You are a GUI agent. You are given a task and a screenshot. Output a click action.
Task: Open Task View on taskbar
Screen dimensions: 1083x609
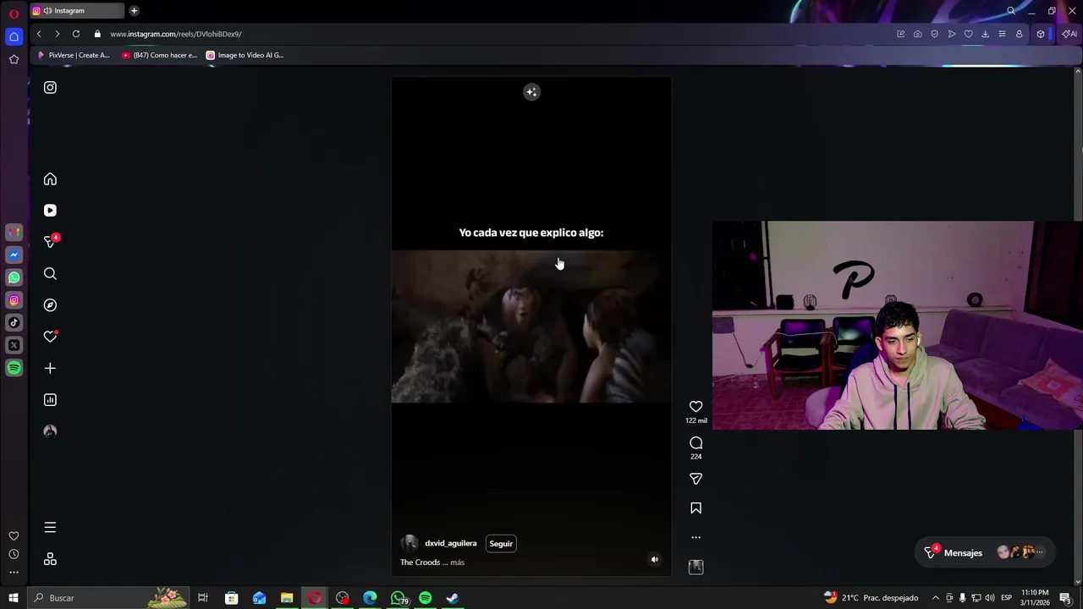[203, 598]
